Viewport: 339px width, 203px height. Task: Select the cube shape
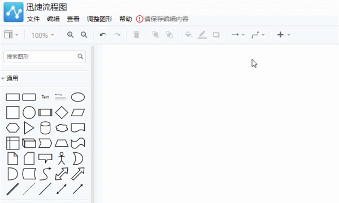[x=29, y=143]
